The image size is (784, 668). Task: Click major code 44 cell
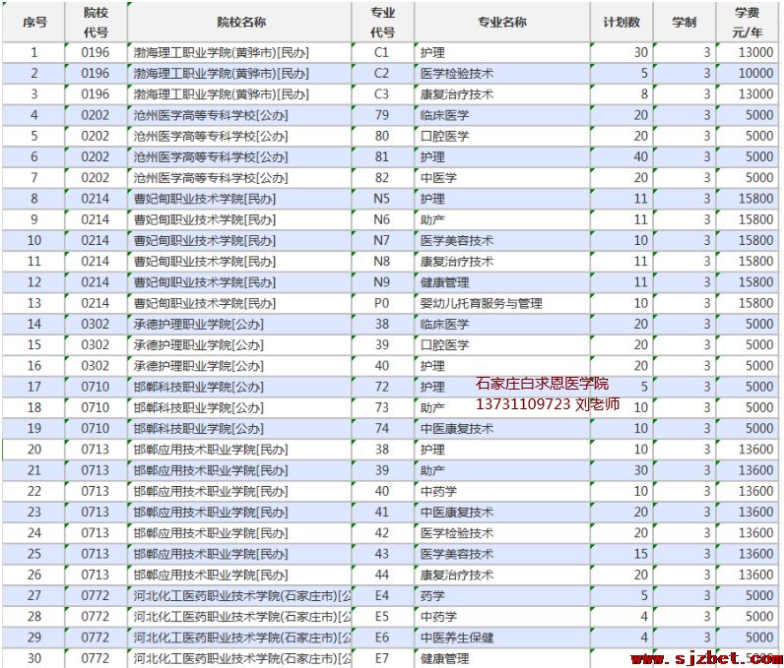[383, 576]
